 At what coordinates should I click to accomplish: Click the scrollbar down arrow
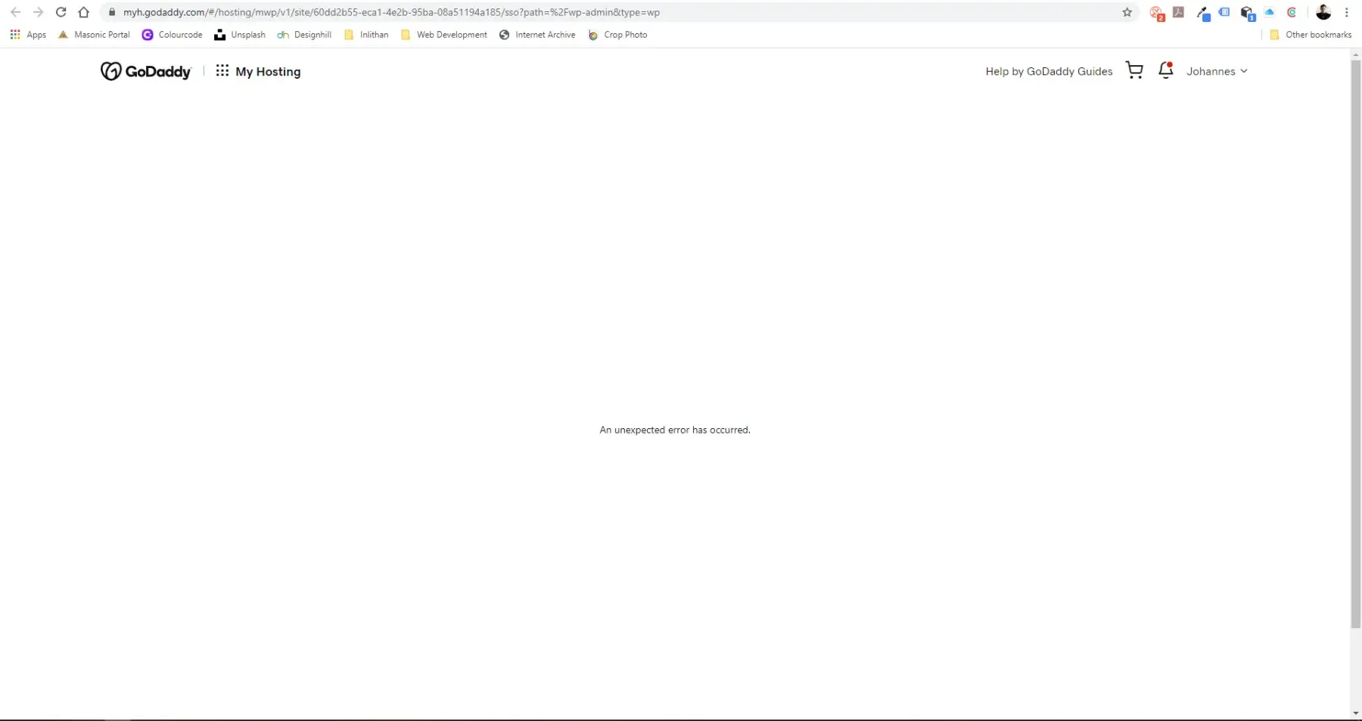pyautogui.click(x=1356, y=713)
